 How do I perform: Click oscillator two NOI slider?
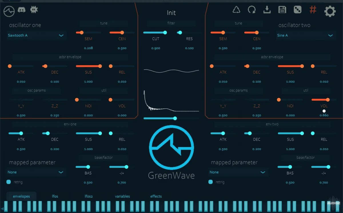coord(290,100)
